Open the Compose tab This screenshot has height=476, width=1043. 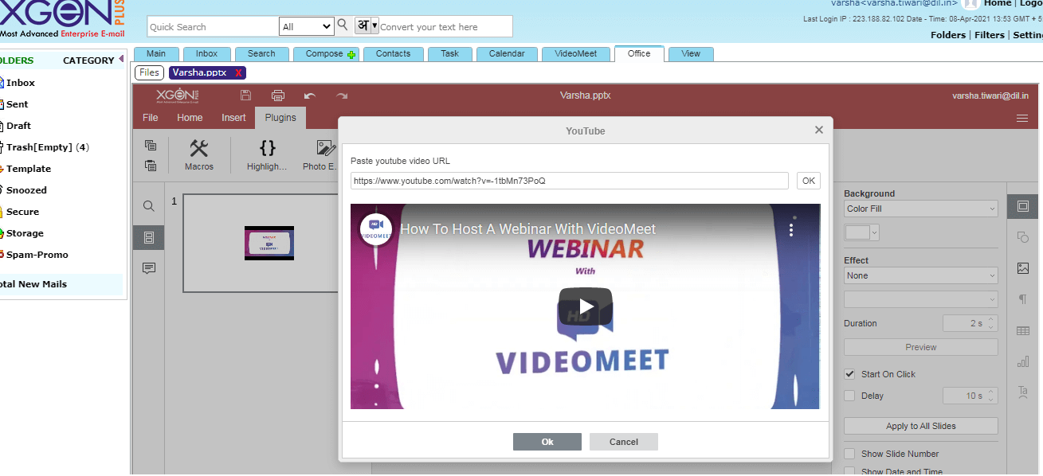click(x=326, y=54)
